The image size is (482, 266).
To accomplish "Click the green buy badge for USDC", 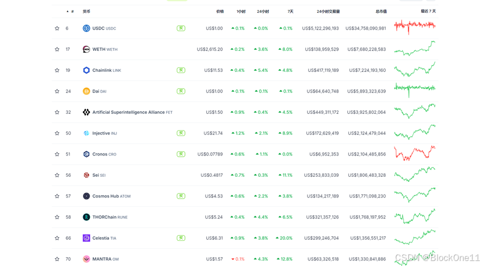I will point(181,28).
